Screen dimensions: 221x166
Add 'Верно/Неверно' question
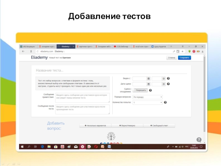point(127,126)
